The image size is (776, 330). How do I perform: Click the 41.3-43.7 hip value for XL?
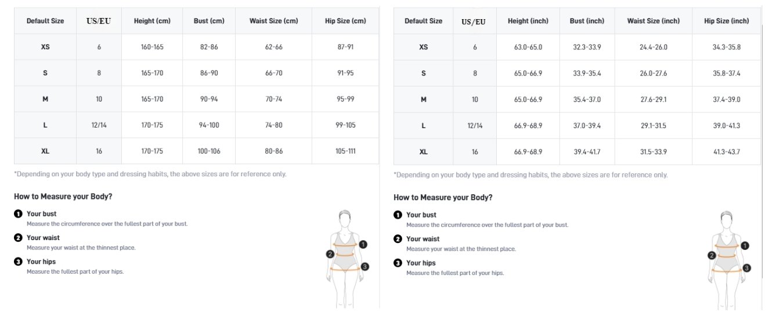click(726, 152)
